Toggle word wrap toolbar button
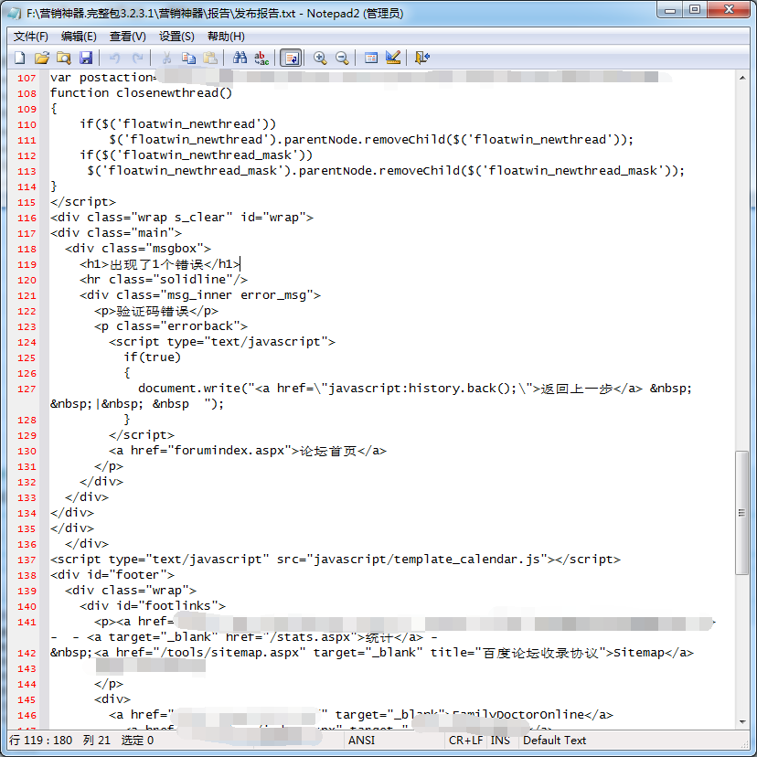757x757 pixels. tap(291, 58)
